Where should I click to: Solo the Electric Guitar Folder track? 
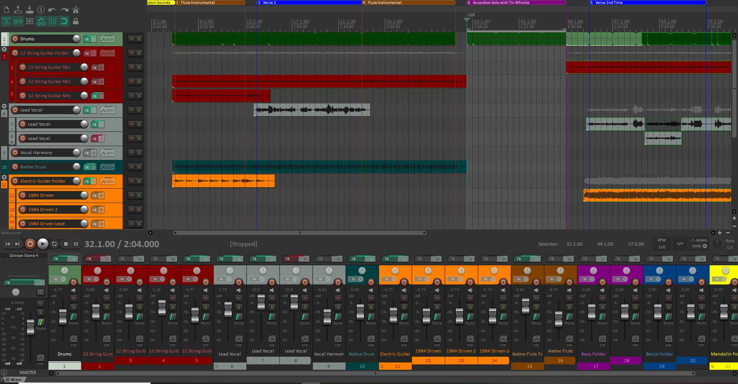(x=139, y=181)
